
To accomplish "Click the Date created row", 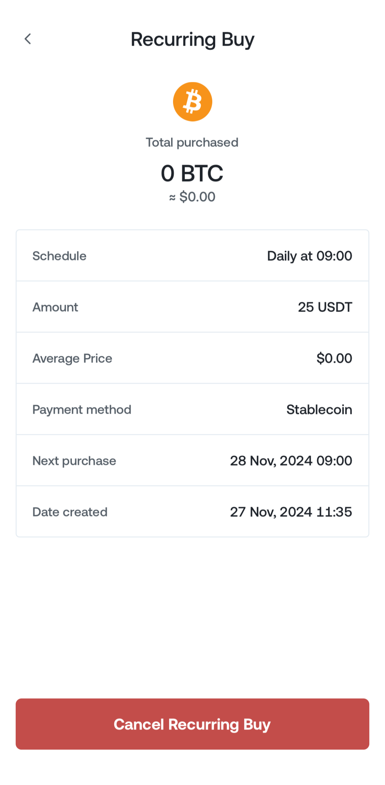I will [70, 512].
